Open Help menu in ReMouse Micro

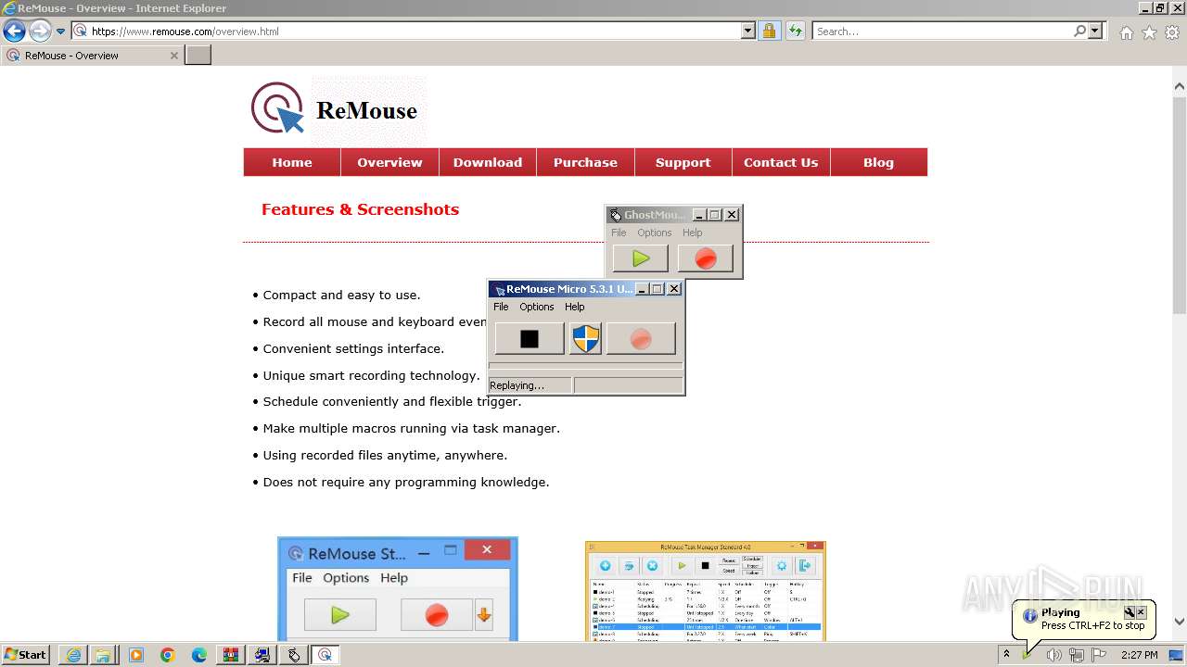coord(575,307)
